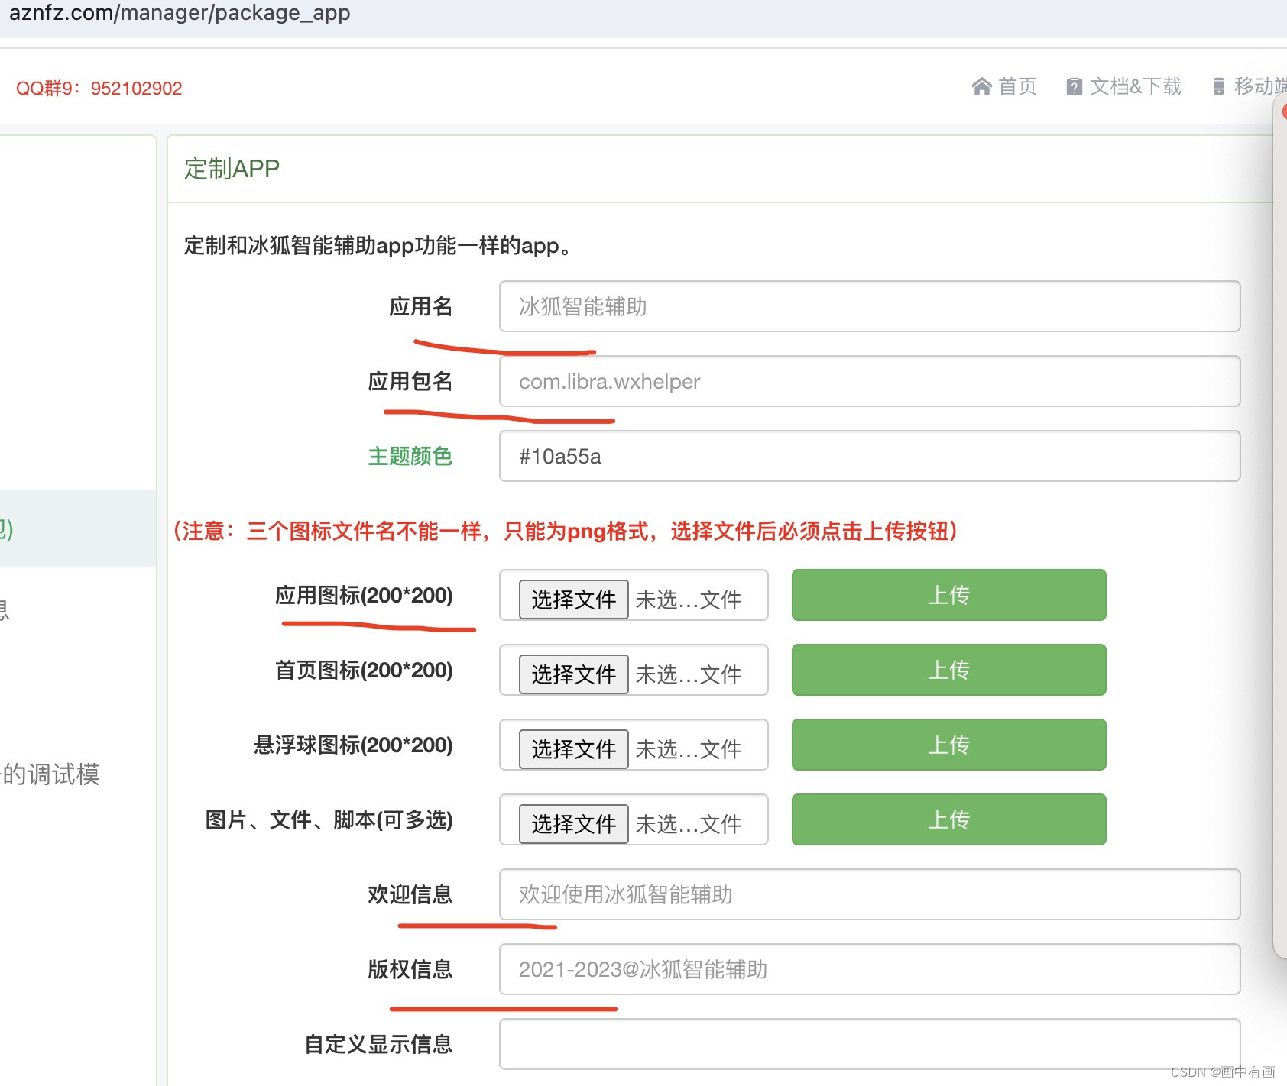The image size is (1287, 1086).
Task: Focus the 版权信息 input field
Action: tap(870, 969)
